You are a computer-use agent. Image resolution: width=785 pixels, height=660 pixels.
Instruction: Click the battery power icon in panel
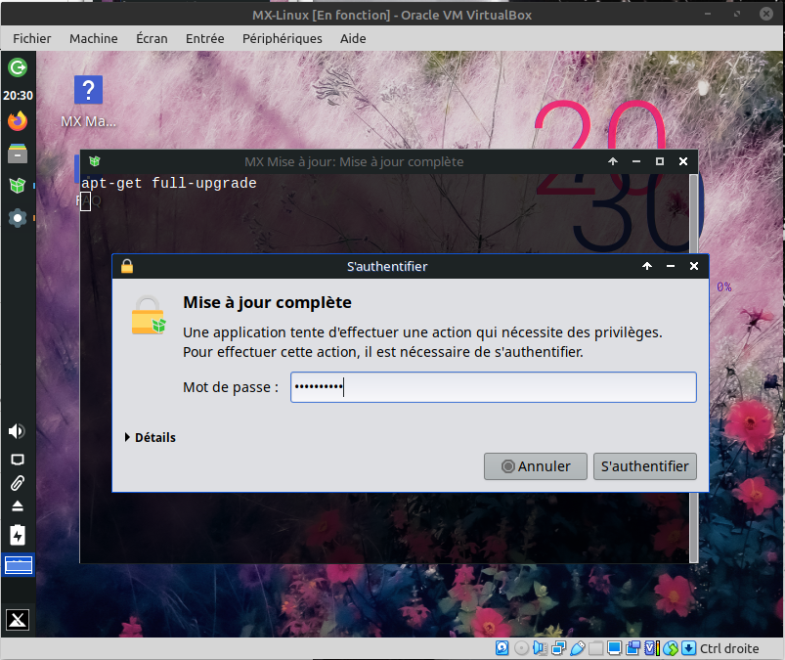tap(18, 534)
